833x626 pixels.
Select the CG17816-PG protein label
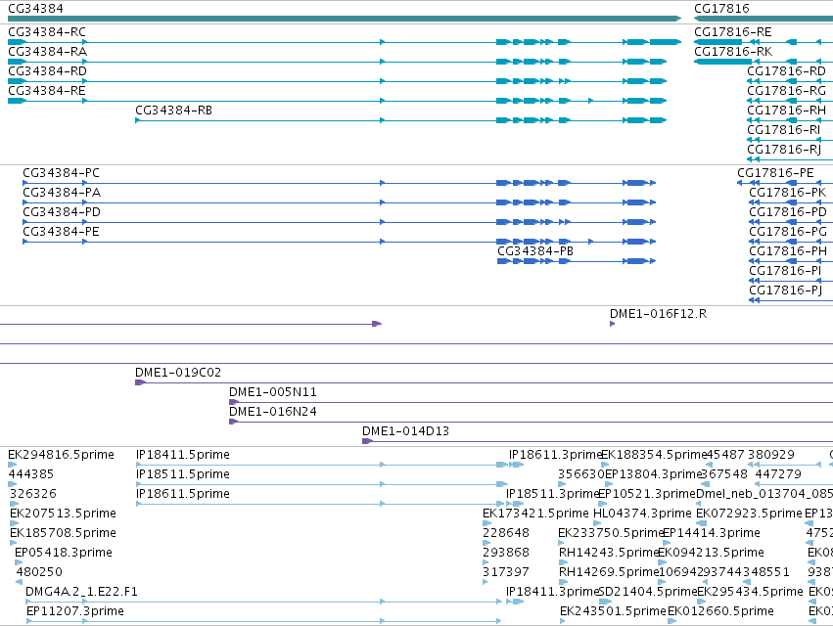click(788, 232)
